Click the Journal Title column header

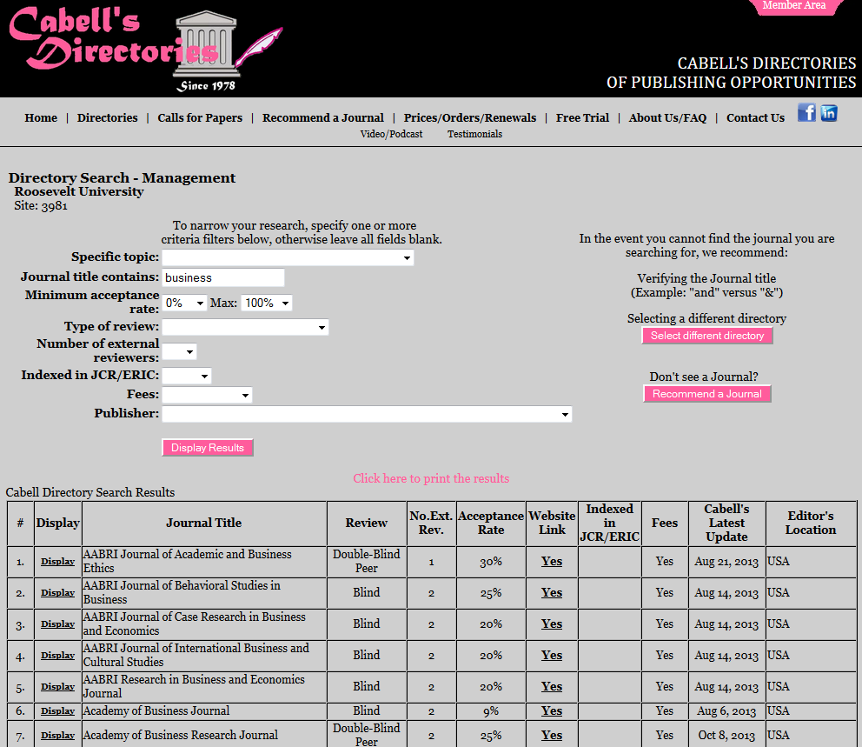204,524
